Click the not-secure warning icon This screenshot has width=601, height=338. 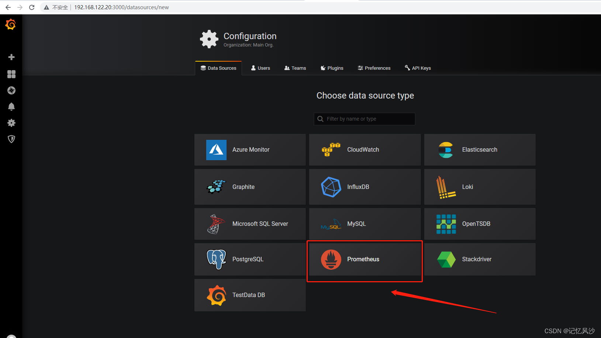[x=46, y=7]
